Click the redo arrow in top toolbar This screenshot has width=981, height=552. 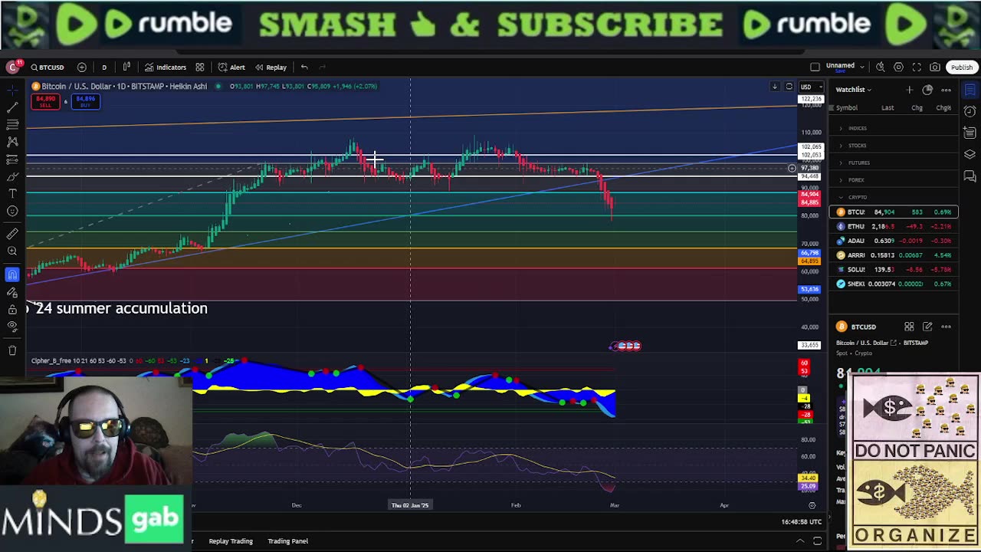tap(322, 67)
